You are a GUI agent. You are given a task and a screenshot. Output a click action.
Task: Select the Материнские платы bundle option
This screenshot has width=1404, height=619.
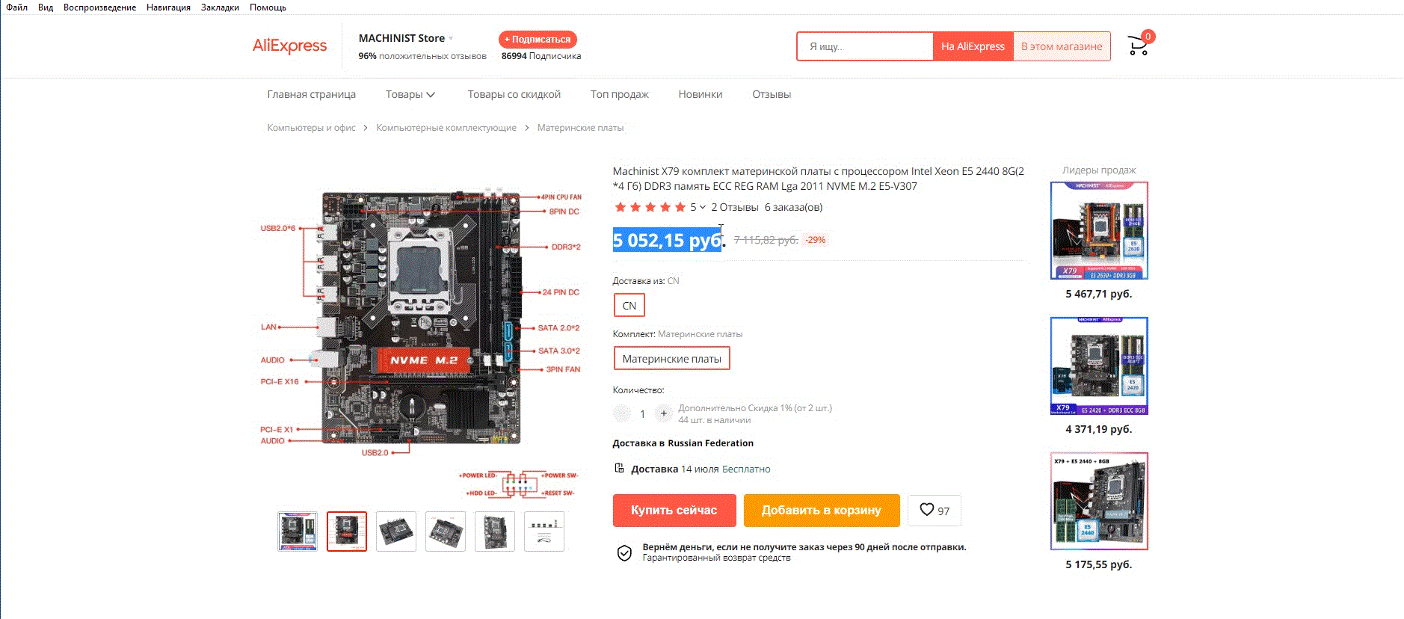click(x=671, y=359)
